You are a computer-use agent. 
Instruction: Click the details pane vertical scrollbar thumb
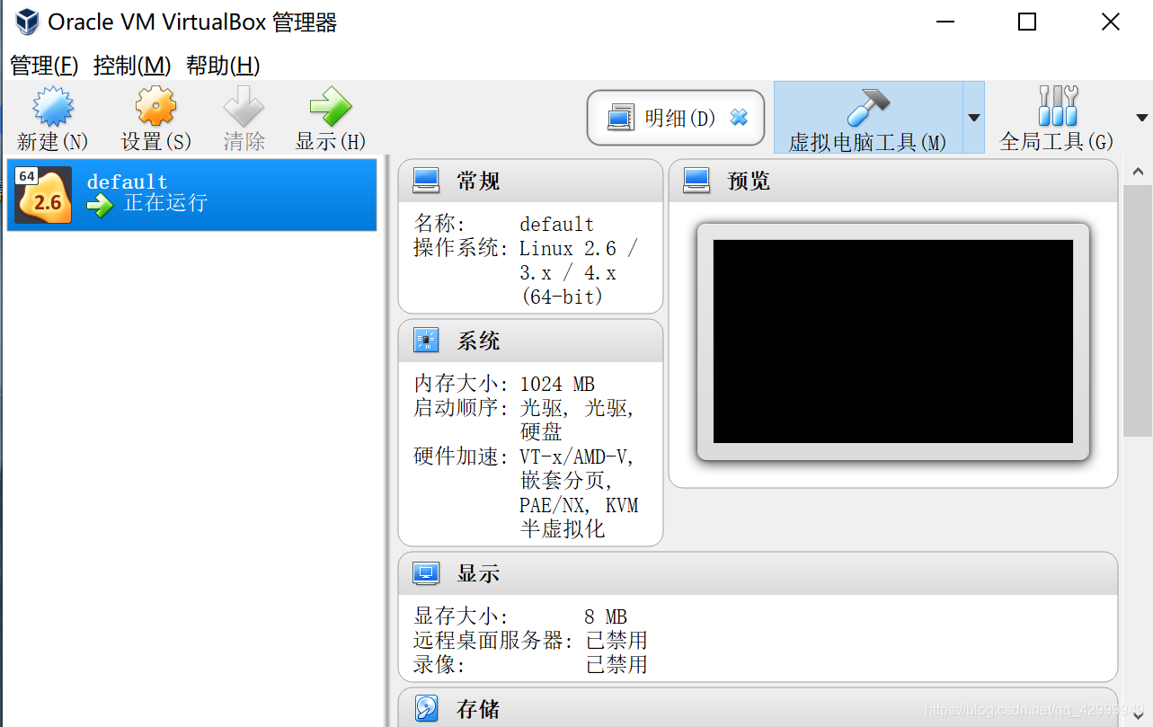(x=1137, y=313)
